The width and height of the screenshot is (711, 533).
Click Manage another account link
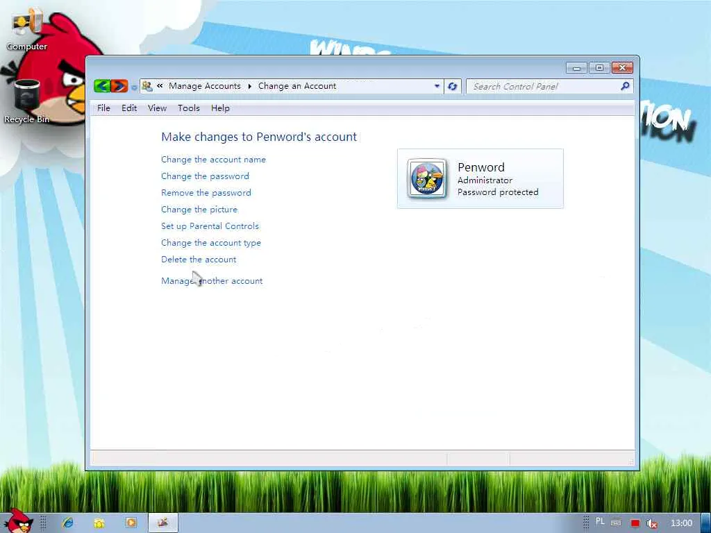(212, 281)
